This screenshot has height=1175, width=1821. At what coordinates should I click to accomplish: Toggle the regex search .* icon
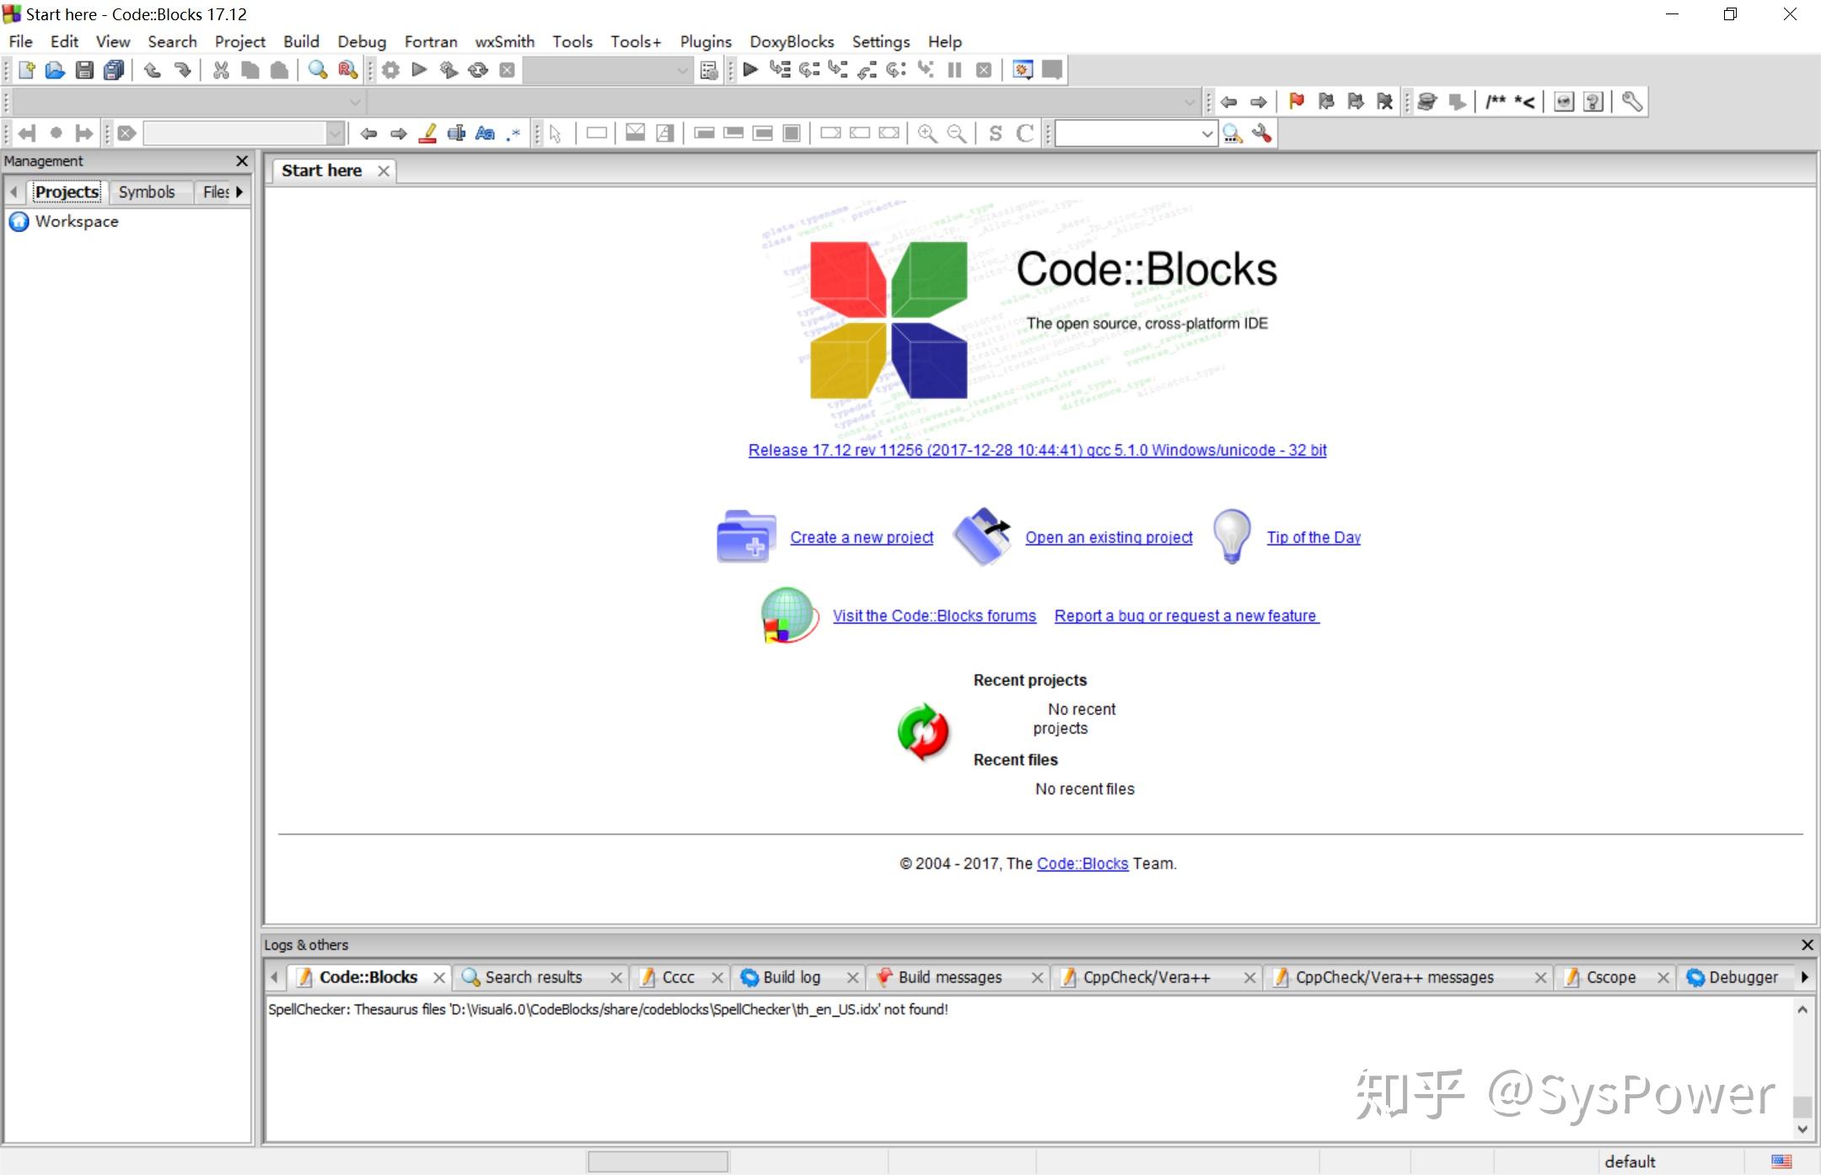tap(513, 133)
